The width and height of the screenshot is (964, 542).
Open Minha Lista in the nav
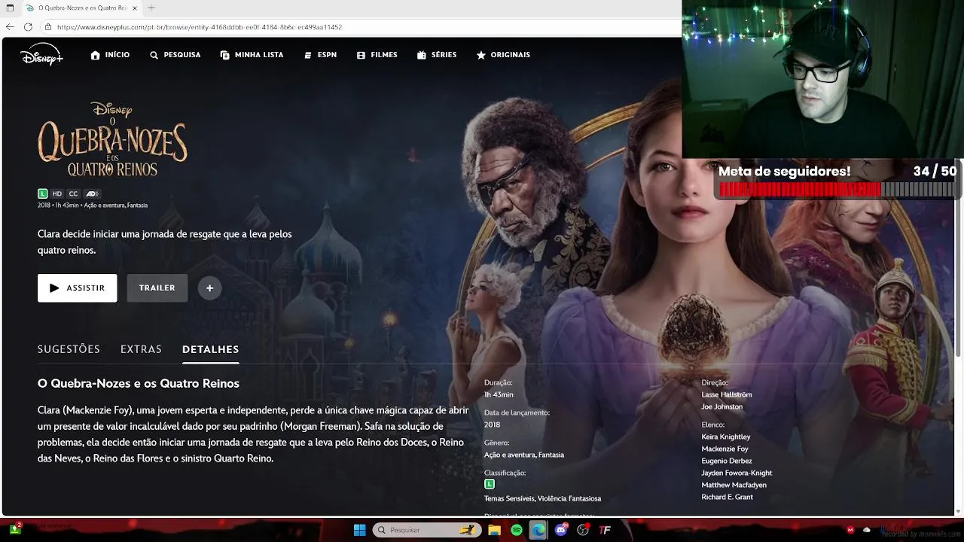pyautogui.click(x=252, y=55)
